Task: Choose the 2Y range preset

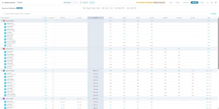Action: tap(112, 8)
